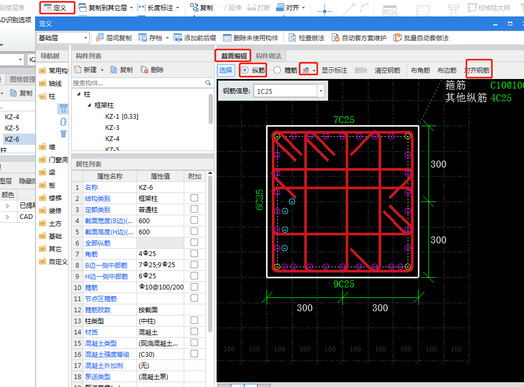Click the 布角筋 button
Screen dimensions: 524x387
click(x=420, y=70)
